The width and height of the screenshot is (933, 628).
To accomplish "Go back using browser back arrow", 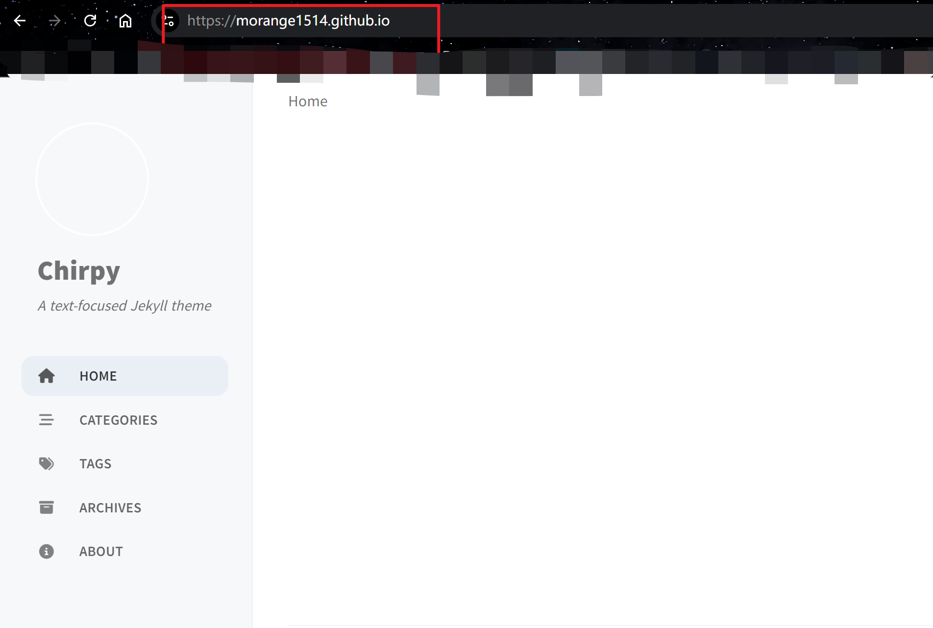I will [20, 21].
